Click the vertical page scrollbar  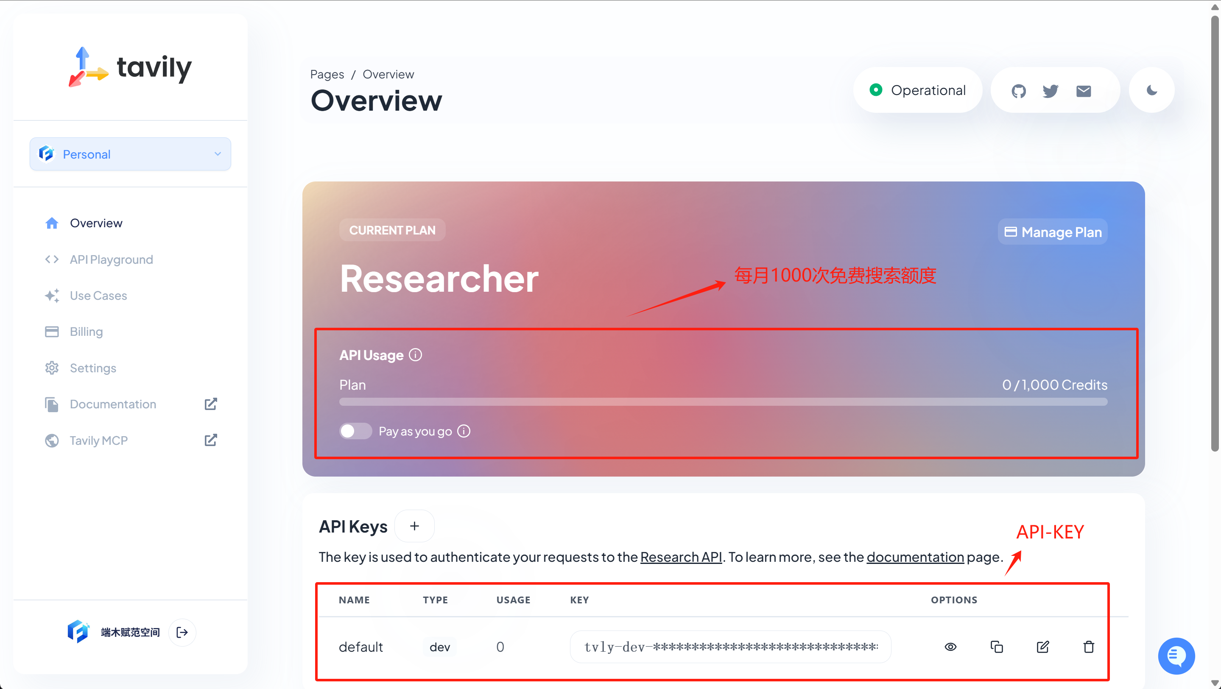tap(1214, 233)
